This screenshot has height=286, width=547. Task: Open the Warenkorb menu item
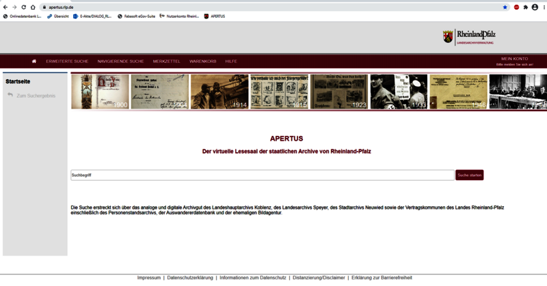[x=202, y=61]
